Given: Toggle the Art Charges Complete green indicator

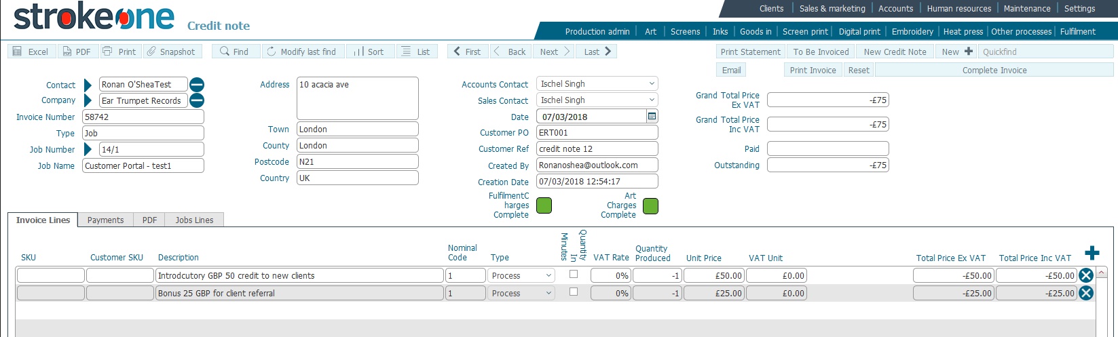Looking at the screenshot, I should [650, 205].
